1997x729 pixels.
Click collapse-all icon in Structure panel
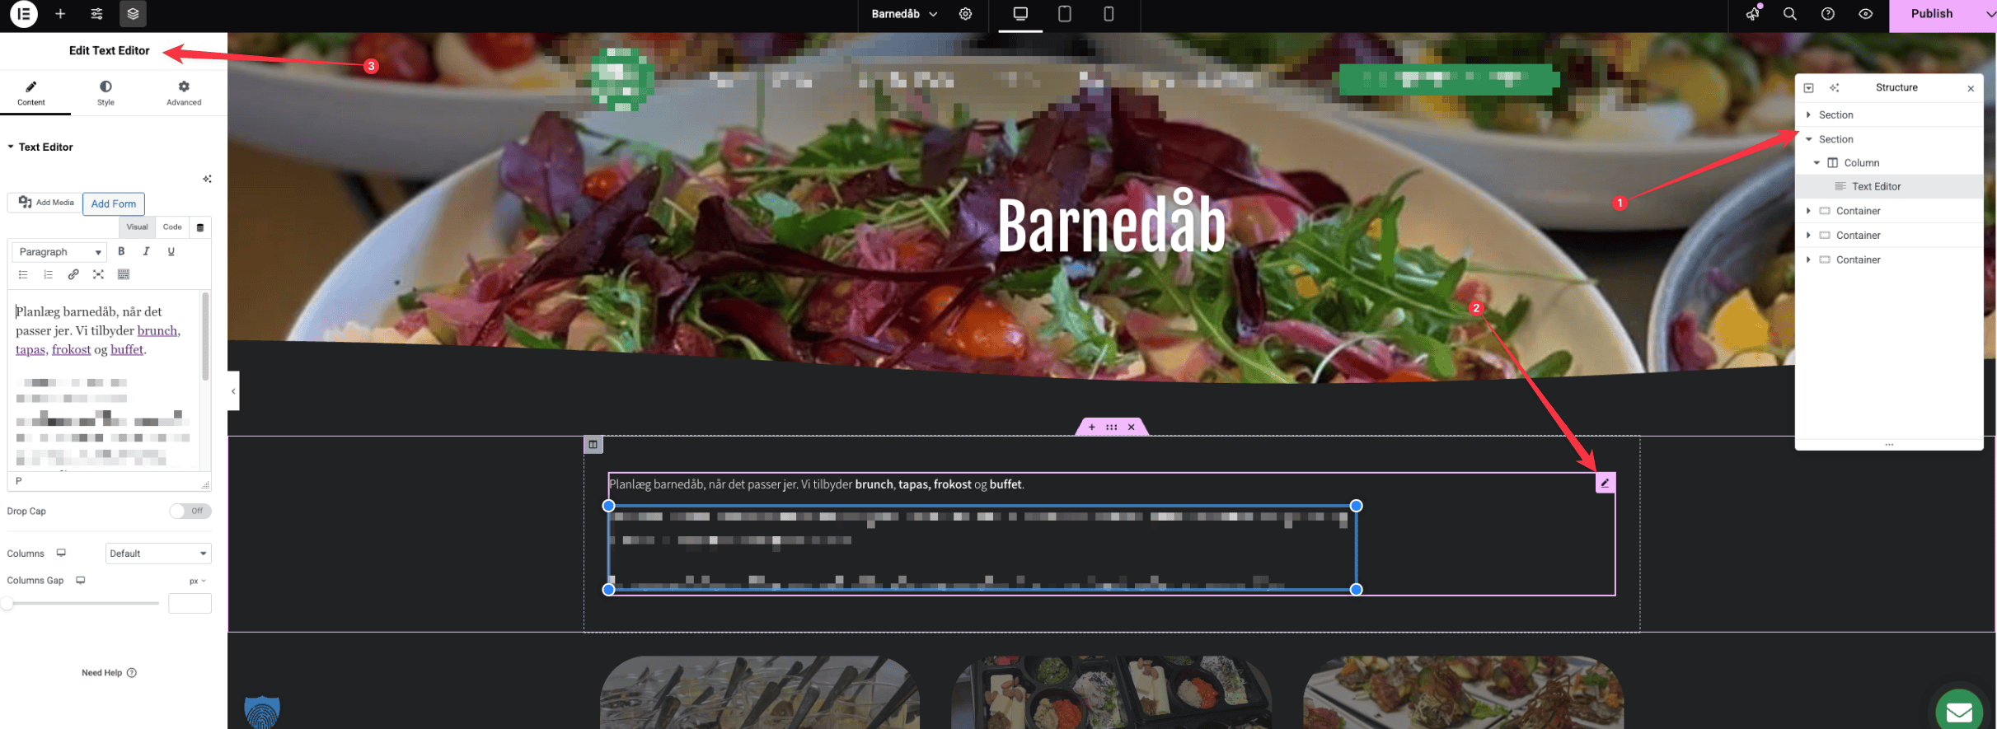pos(1808,88)
